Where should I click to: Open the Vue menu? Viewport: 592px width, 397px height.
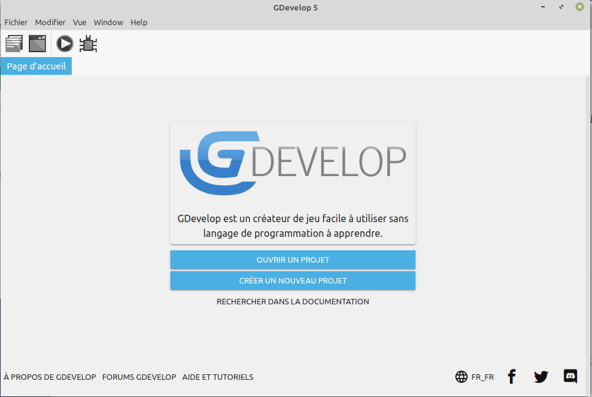tap(80, 22)
